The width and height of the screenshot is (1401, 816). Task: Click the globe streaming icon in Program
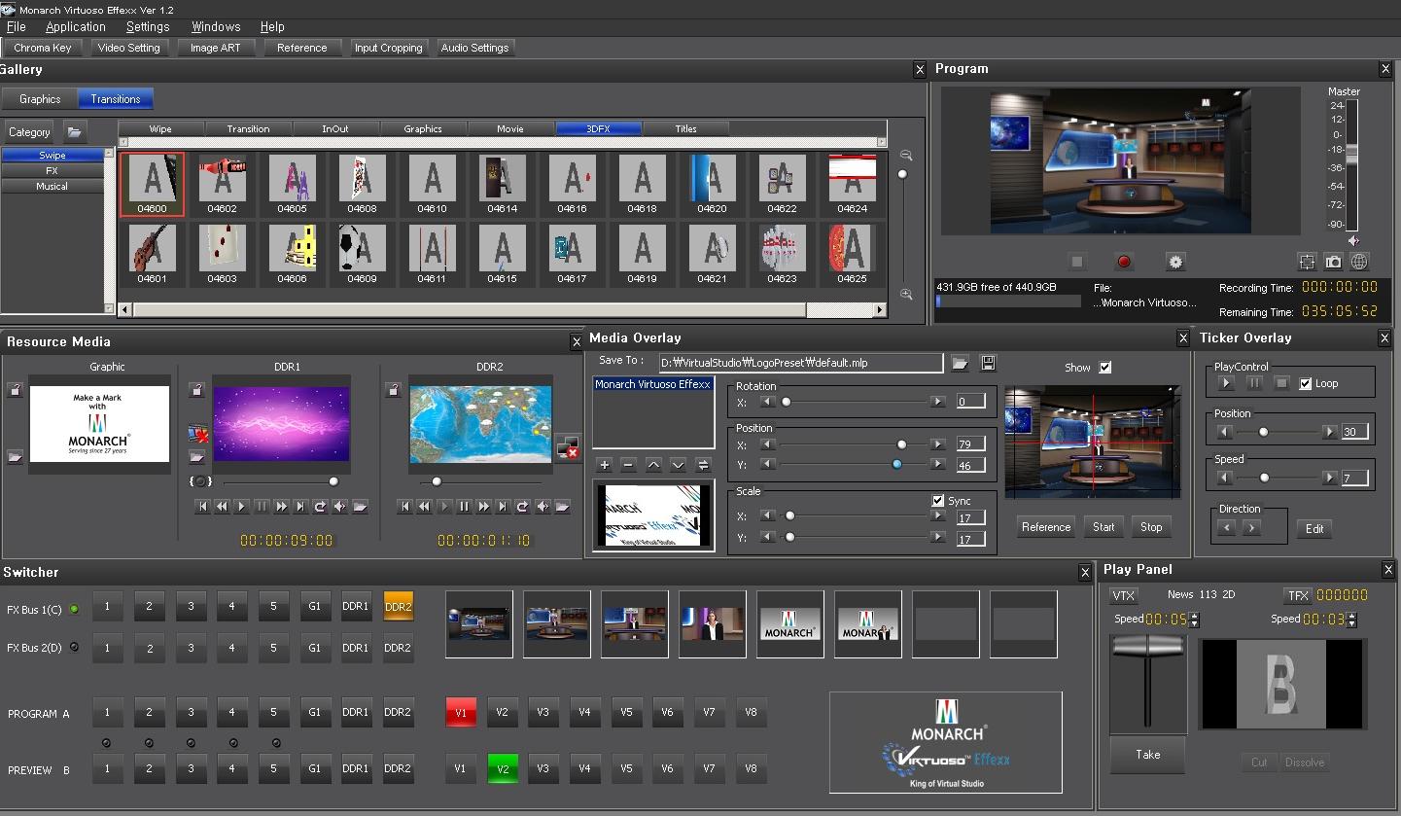point(1359,262)
